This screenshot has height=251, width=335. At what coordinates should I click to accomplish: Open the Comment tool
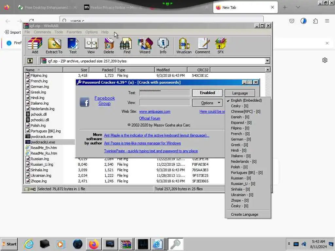click(x=202, y=45)
